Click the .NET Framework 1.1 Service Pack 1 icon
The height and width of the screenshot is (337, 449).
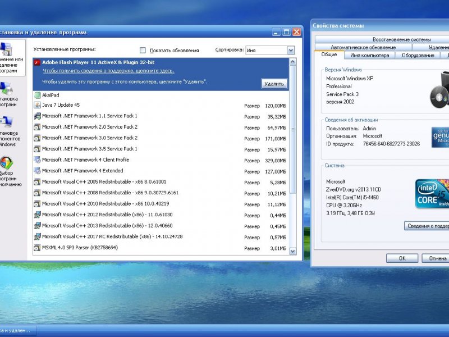[x=37, y=116]
